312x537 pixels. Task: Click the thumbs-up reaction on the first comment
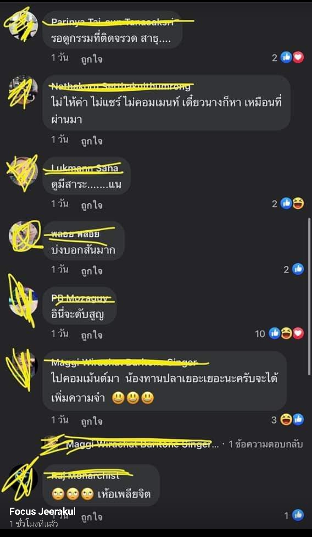[x=286, y=57]
